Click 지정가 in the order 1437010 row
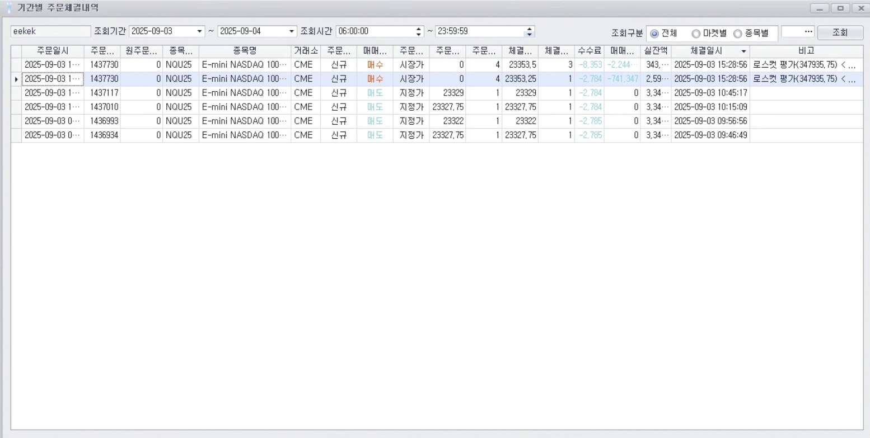The image size is (870, 438). 411,107
